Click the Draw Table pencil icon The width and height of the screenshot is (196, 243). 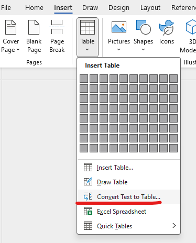pyautogui.click(x=88, y=182)
